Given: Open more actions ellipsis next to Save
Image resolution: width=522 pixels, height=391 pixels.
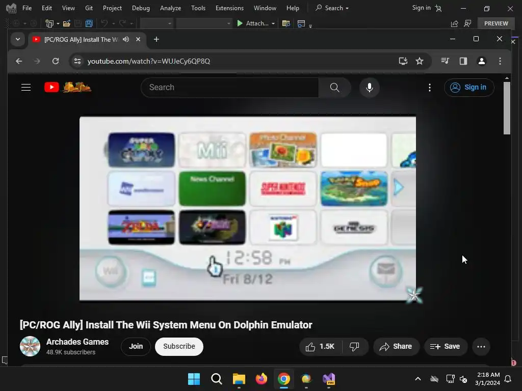Looking at the screenshot, I should 481,346.
